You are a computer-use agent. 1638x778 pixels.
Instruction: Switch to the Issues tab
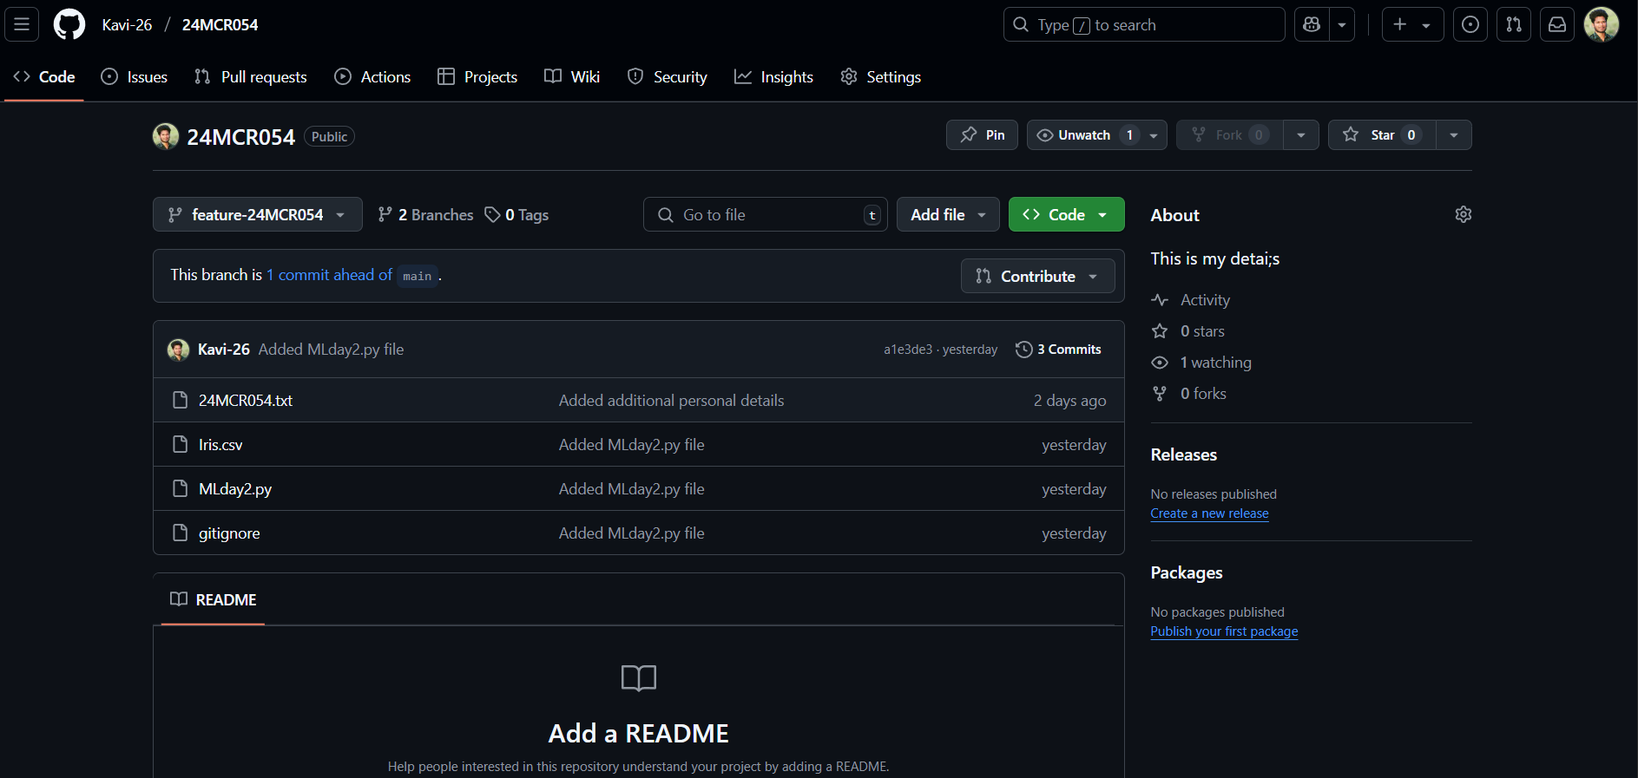pyautogui.click(x=135, y=77)
